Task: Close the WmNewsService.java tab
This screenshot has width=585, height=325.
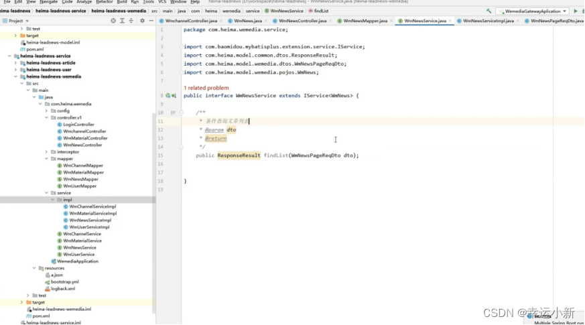Action: click(x=450, y=21)
